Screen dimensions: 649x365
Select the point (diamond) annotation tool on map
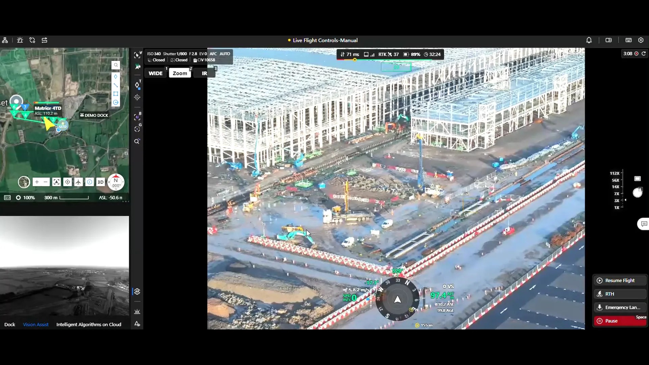(x=116, y=77)
